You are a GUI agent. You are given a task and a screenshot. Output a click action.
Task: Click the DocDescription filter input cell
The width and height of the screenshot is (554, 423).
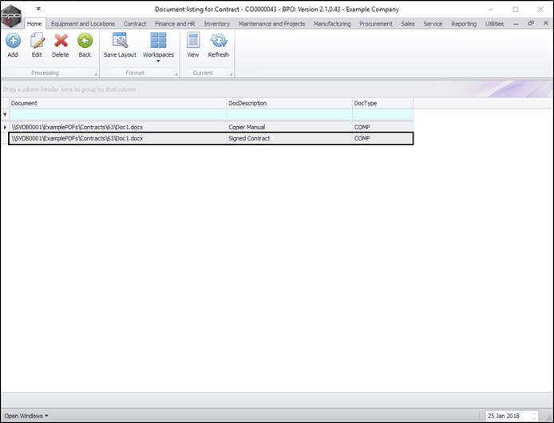(289, 114)
